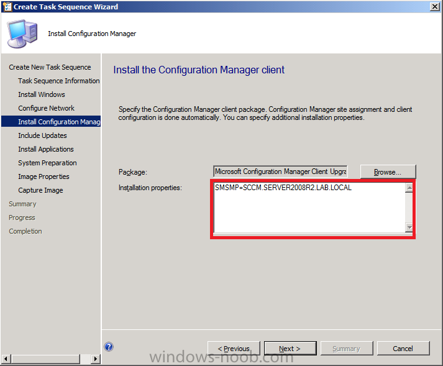Image resolution: width=443 pixels, height=366 pixels.
Task: Open the Configure Network step
Action: [47, 108]
